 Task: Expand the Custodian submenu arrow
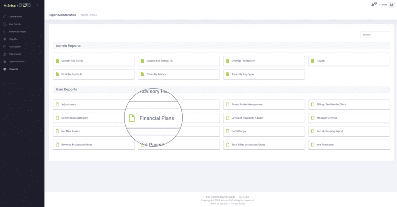point(40,47)
